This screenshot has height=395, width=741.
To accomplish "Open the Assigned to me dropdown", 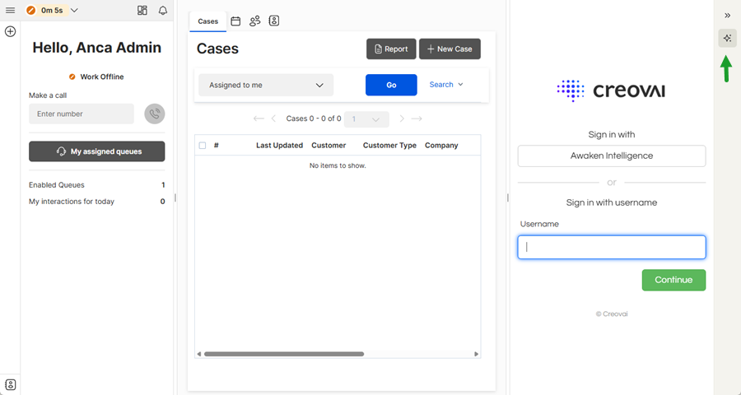I will coord(266,85).
